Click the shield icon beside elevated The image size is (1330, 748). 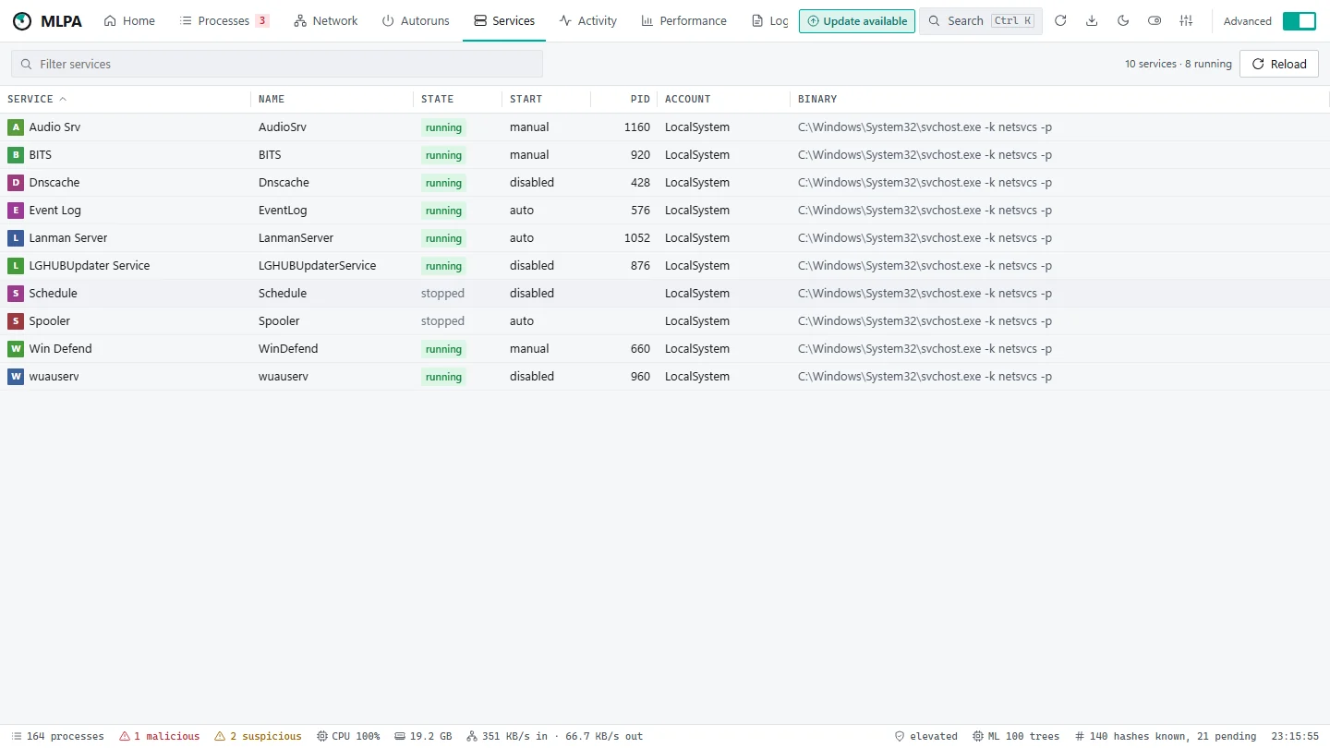[x=900, y=737]
